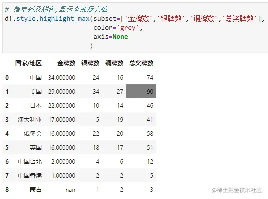
Task: Click row index 8
Action: 7,190
